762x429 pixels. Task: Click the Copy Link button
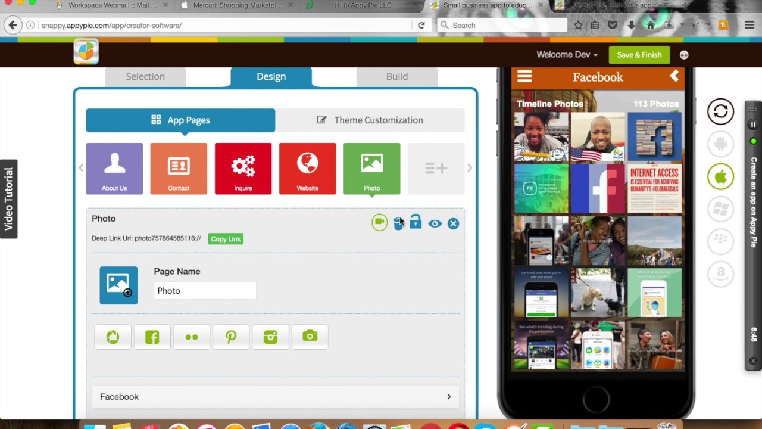226,239
